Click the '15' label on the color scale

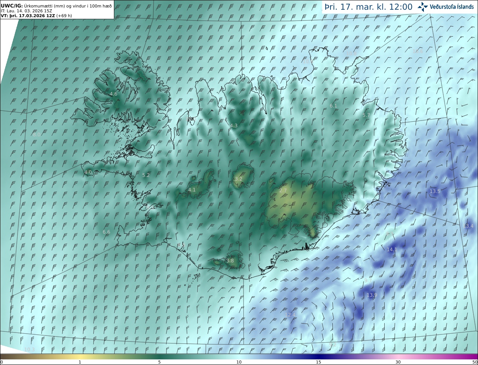click(x=319, y=362)
